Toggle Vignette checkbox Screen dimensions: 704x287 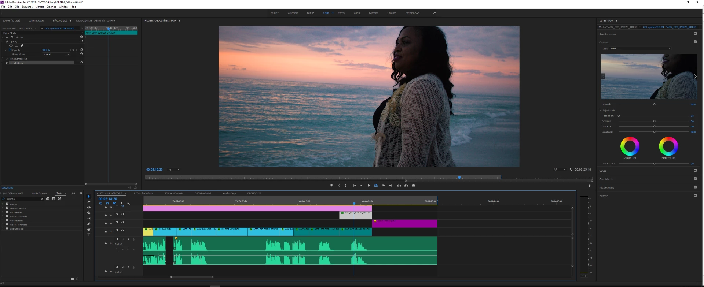(695, 195)
